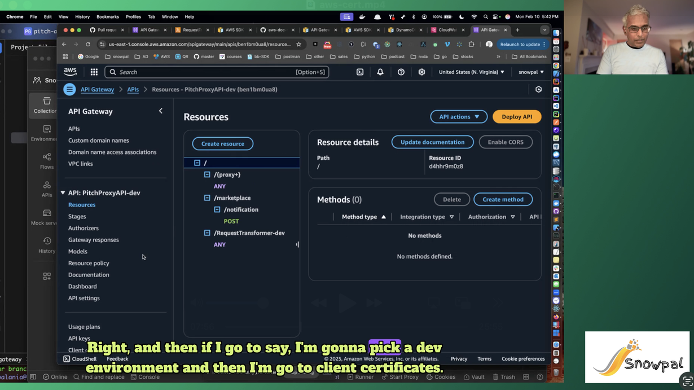Select the POST method under /notification
Screen dimensions: 694x390
pos(231,221)
